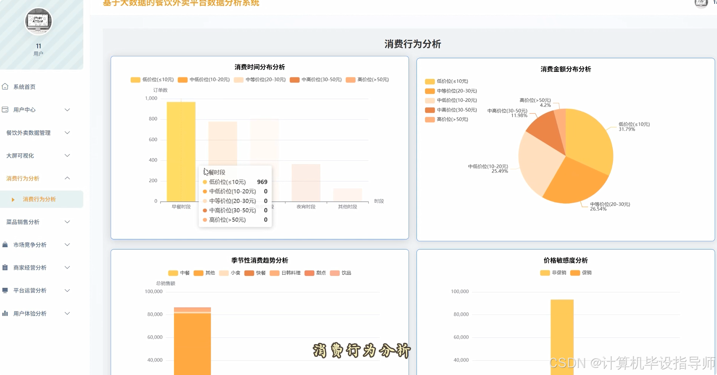Click the 其他时段 bar in time chart
This screenshot has height=375, width=717.
pos(348,195)
